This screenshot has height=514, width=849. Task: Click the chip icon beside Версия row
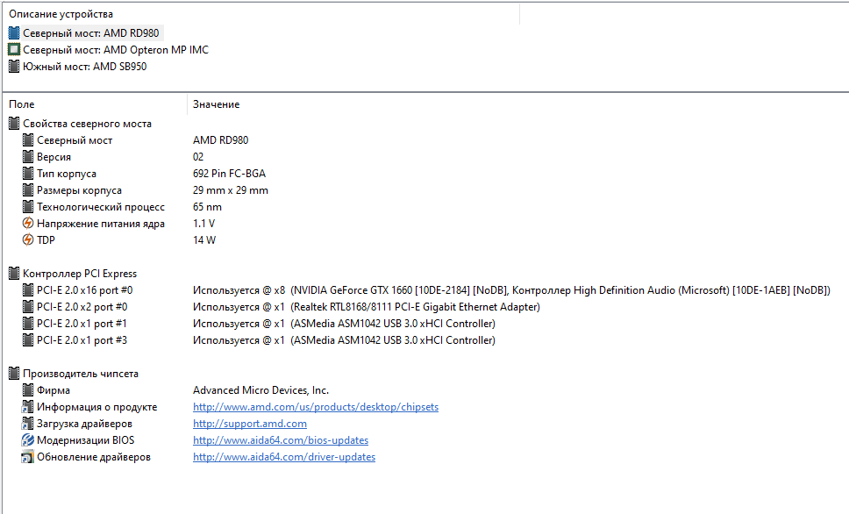pyautogui.click(x=28, y=157)
